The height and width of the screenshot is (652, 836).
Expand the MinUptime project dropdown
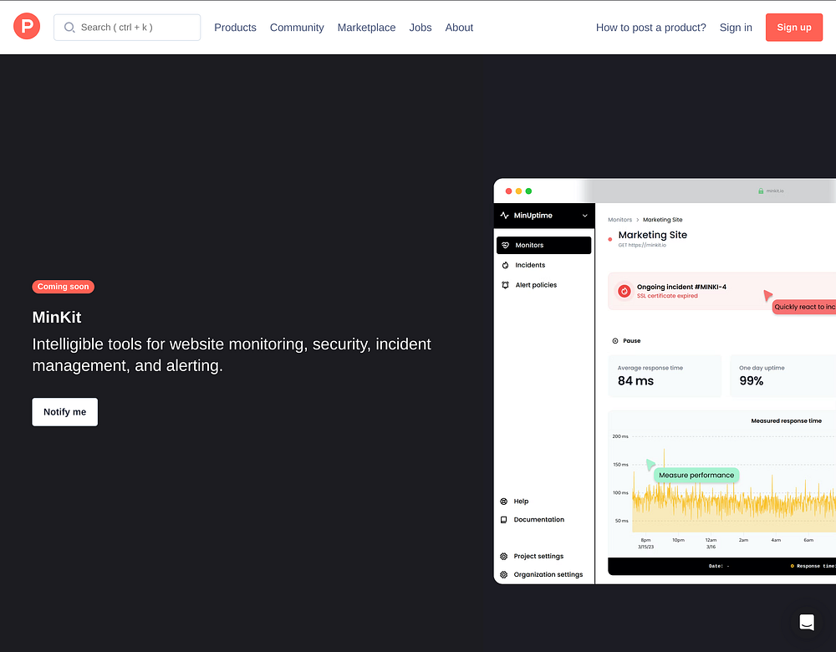pos(584,216)
